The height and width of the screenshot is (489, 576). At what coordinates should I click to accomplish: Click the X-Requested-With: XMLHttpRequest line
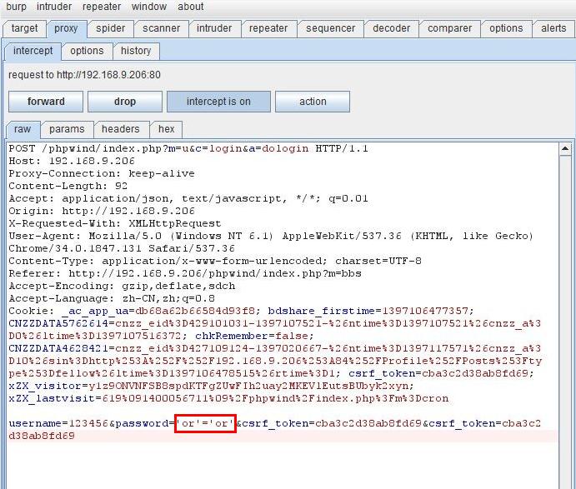(x=115, y=223)
